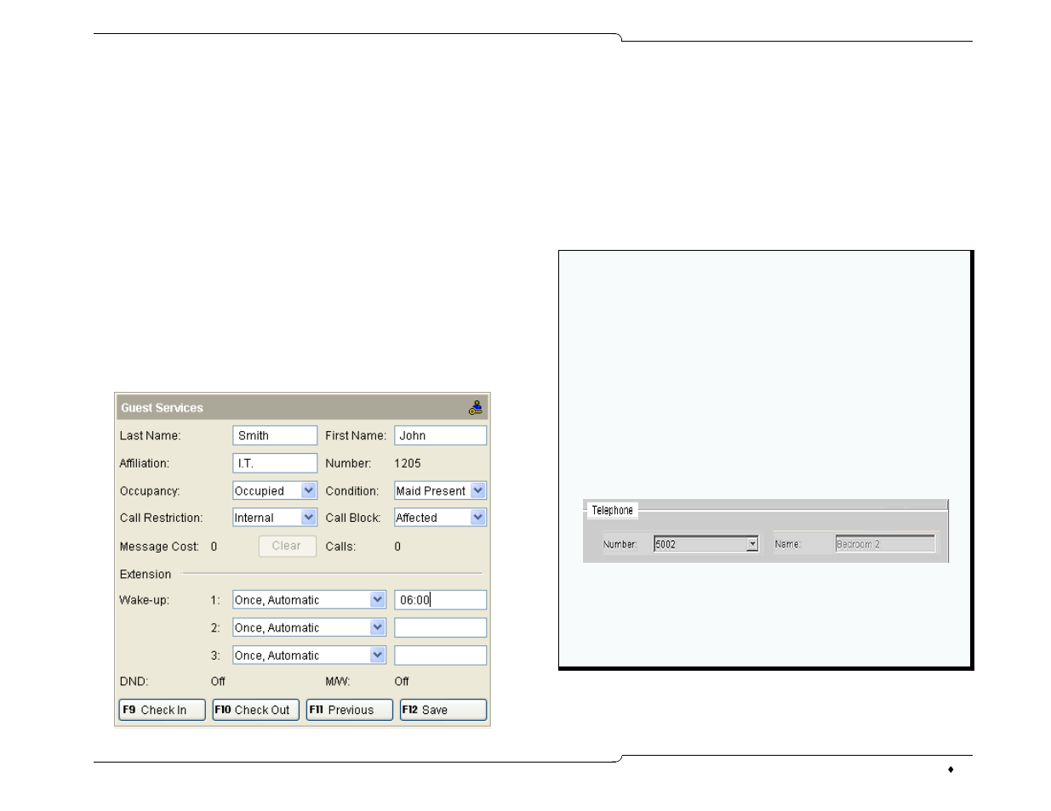This screenshot has height=811, width=1051.
Task: Open the Call Block dropdown showing Affected
Action: pyautogui.click(x=440, y=517)
